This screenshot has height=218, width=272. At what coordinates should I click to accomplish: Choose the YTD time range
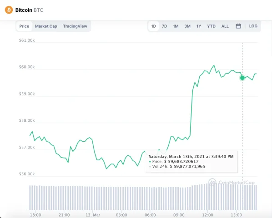tap(212, 26)
